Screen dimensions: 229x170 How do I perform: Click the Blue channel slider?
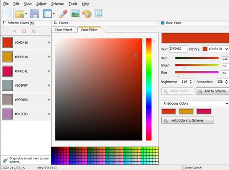197,72
